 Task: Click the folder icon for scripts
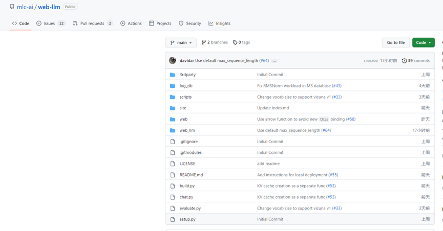pos(173,97)
